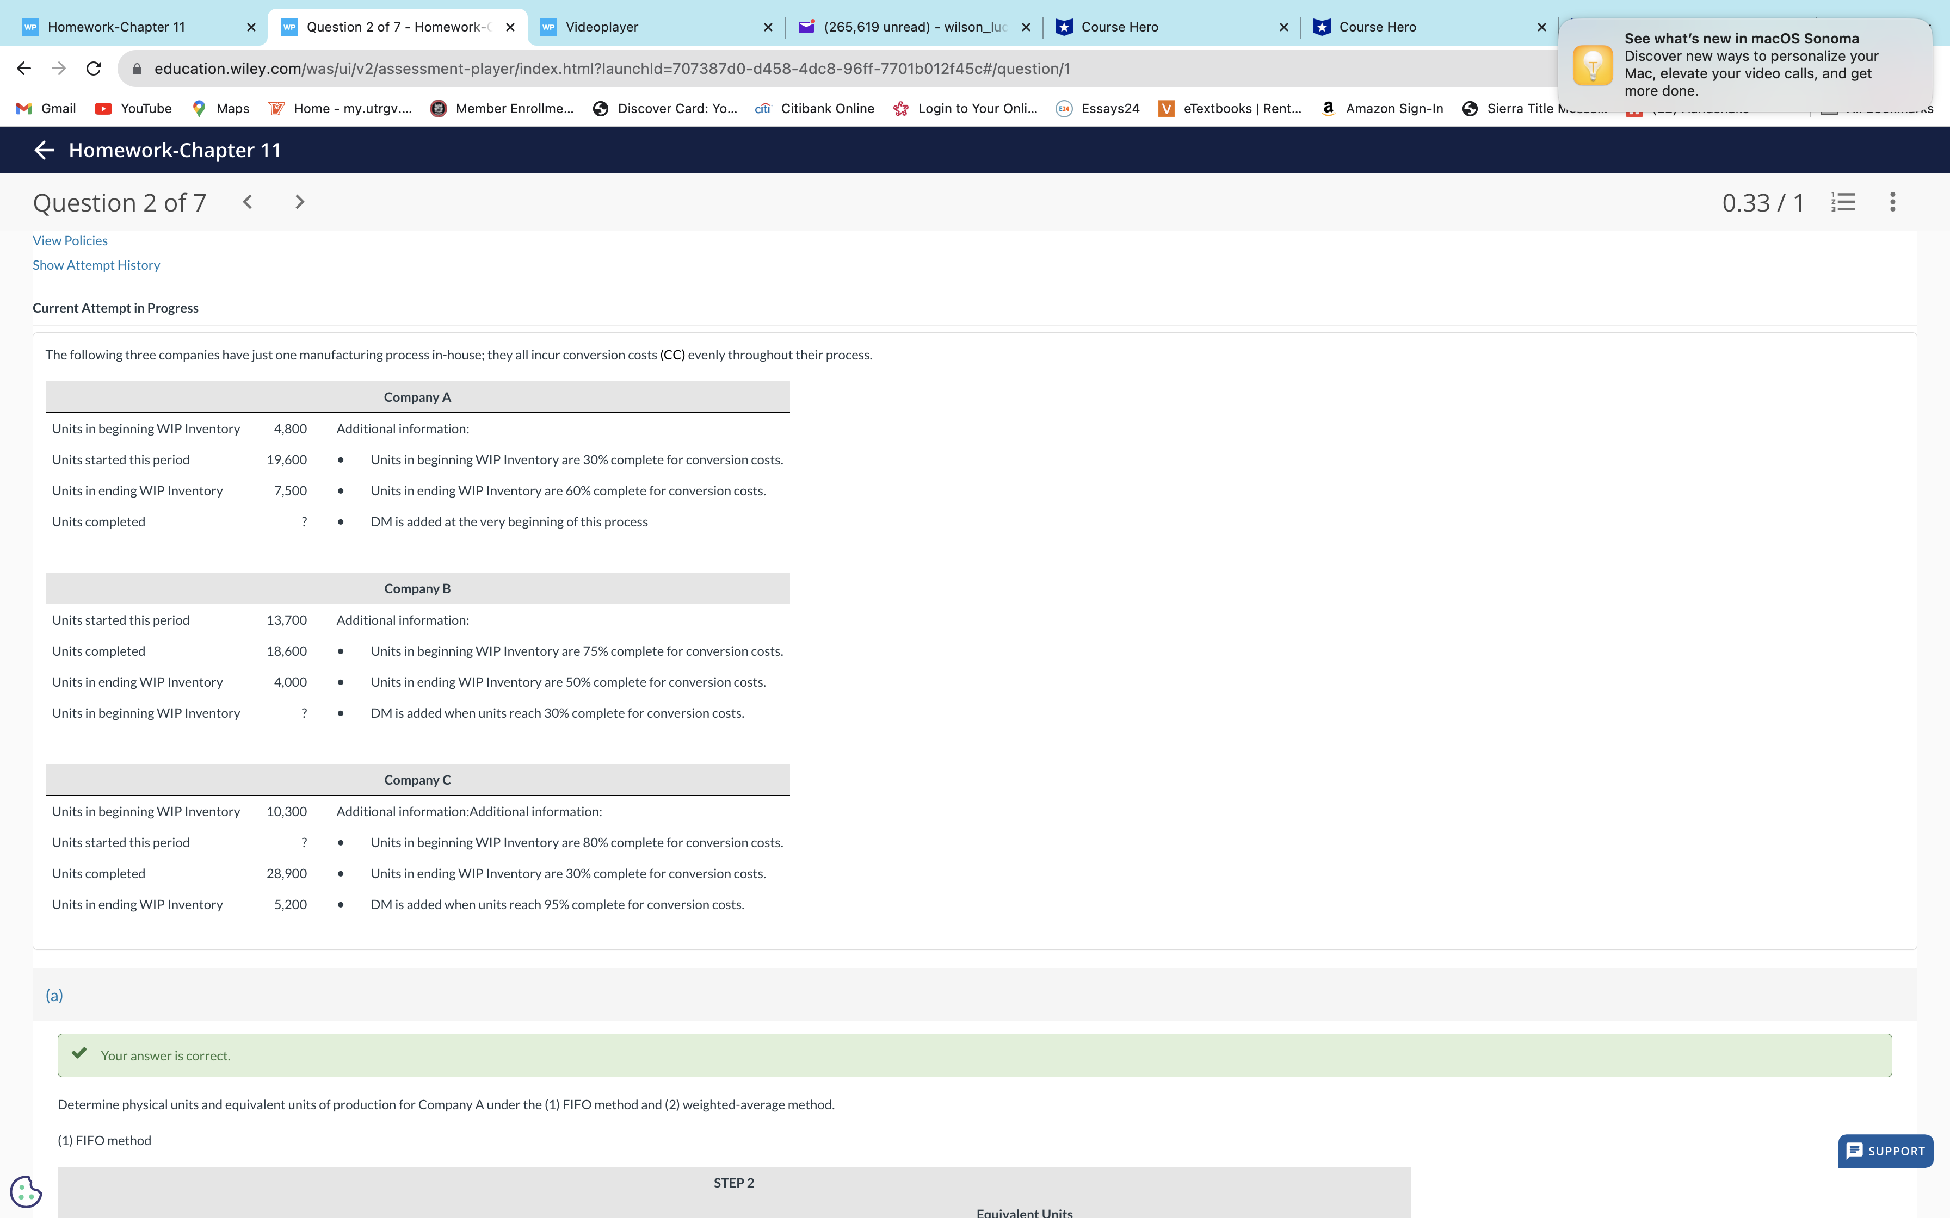Switch to the Homework-Chapter 11 tab
This screenshot has height=1218, width=1950.
(116, 27)
